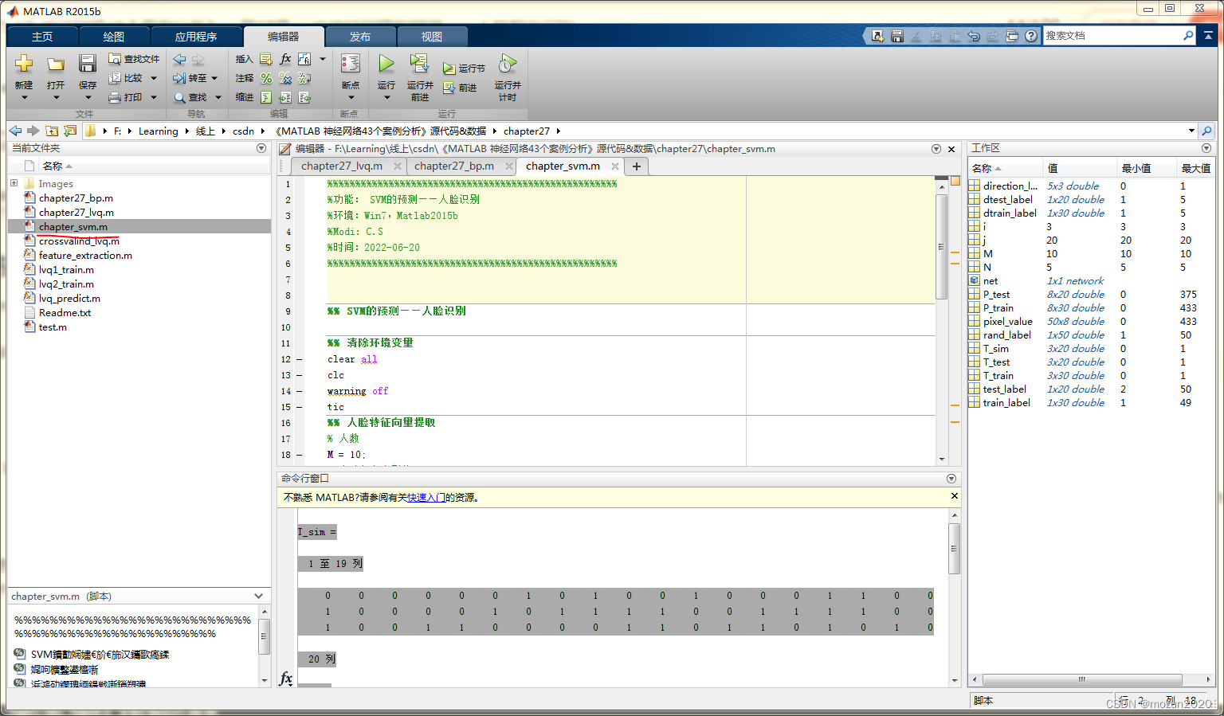Click the 查找文件 (Find Files) button

click(134, 59)
